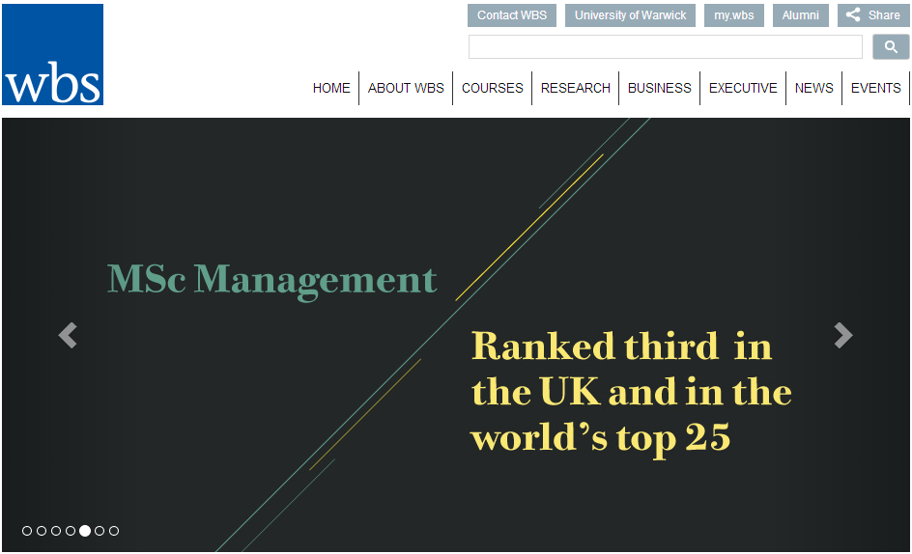This screenshot has height=554, width=912.
Task: Open the EXECUTIVE menu
Action: click(743, 88)
